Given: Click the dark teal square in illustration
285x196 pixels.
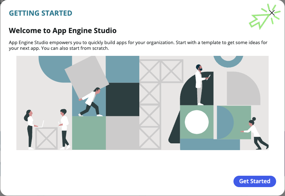Looking at the screenshot, I should [x=122, y=99].
